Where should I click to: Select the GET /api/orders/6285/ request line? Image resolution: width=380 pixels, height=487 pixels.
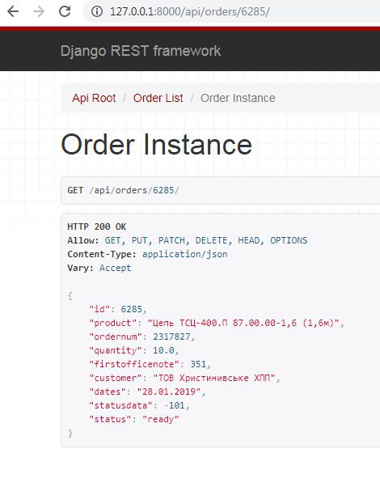click(x=123, y=190)
